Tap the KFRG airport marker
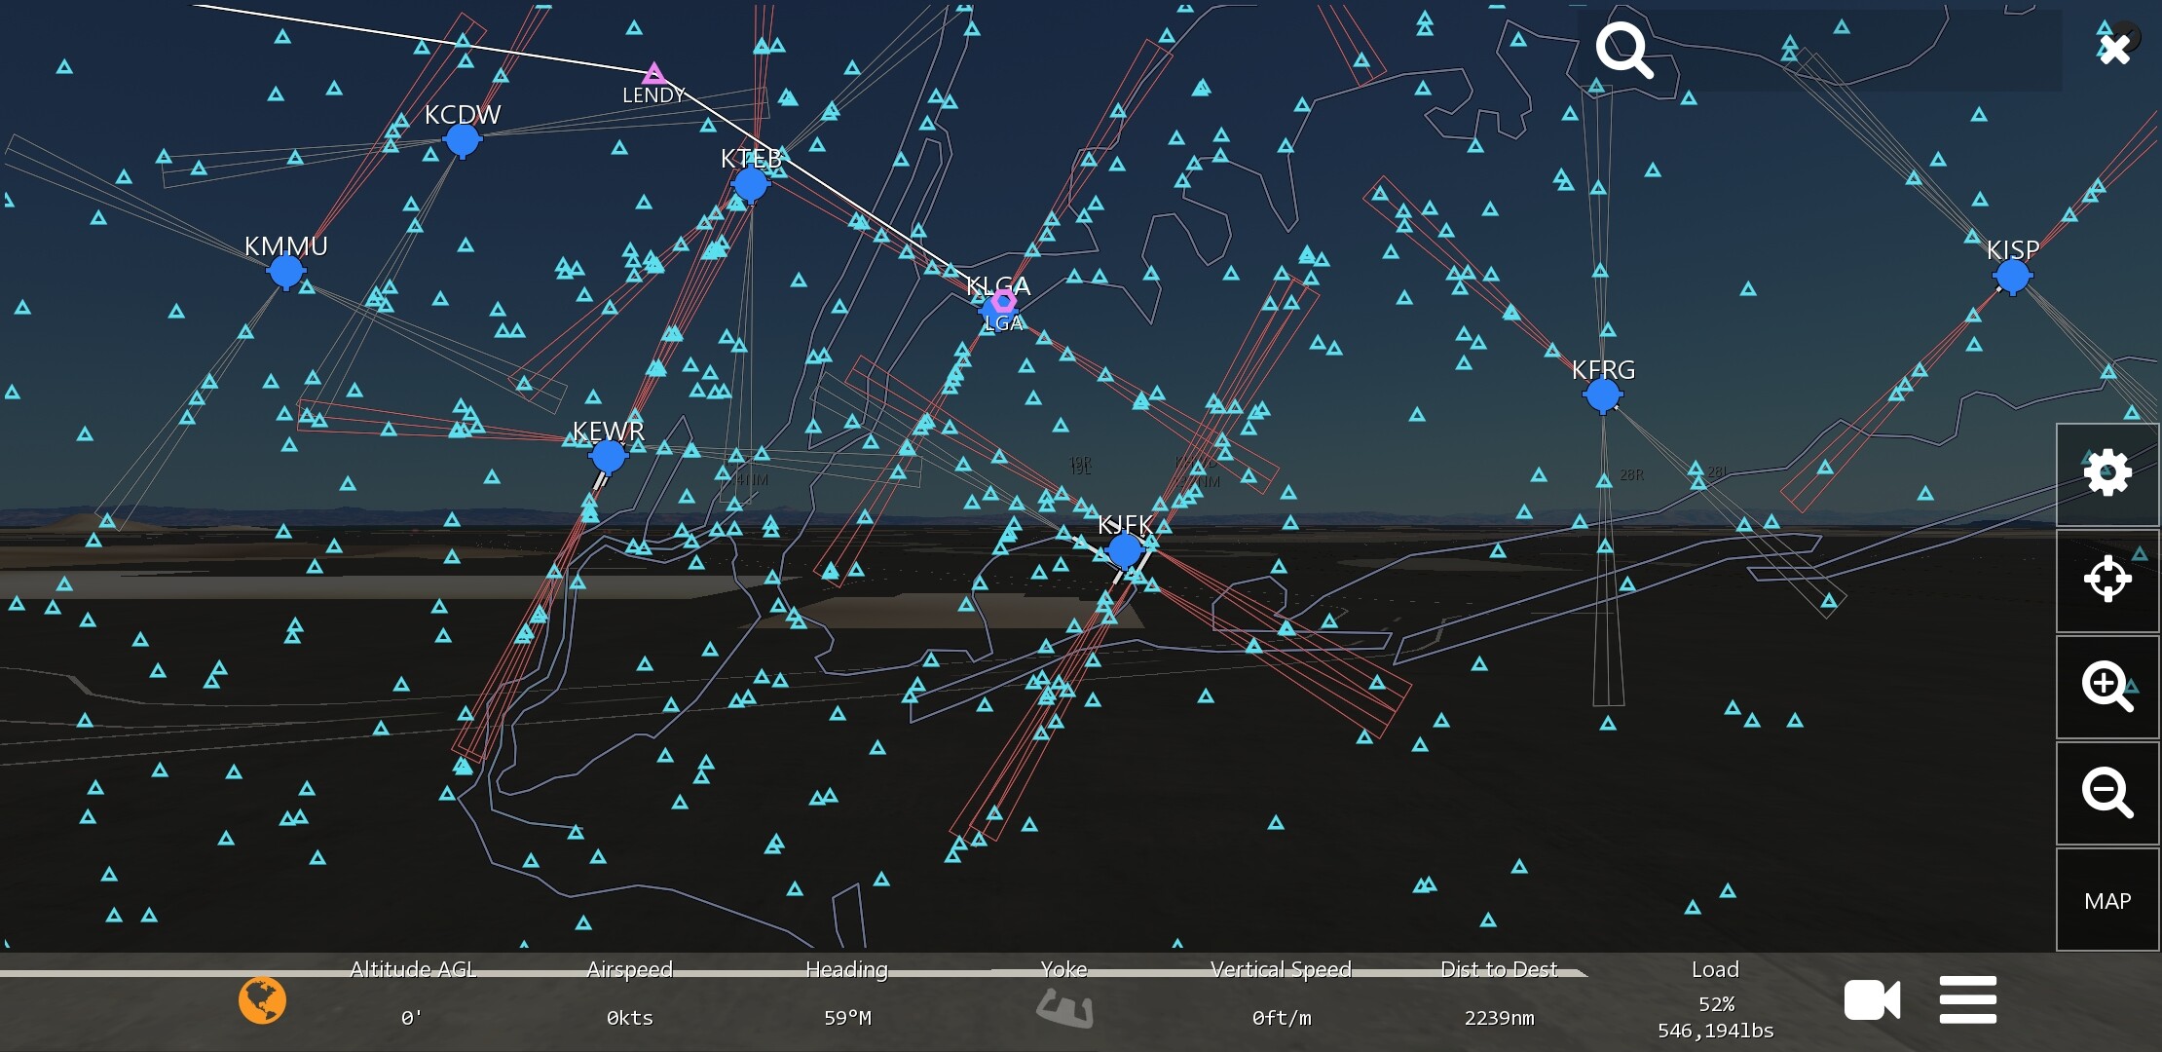 (1602, 394)
